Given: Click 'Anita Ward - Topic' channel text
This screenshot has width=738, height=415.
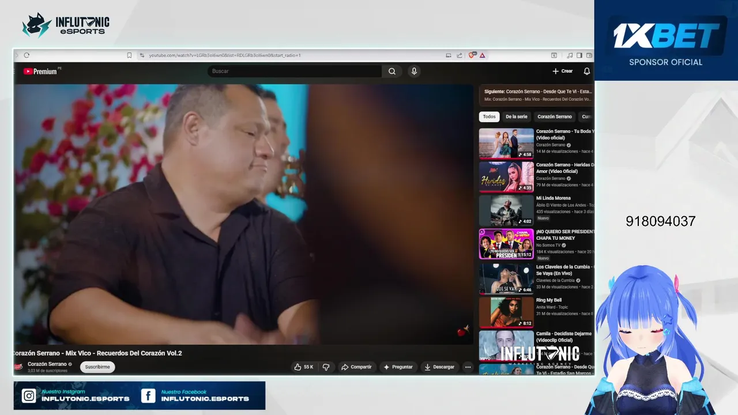Looking at the screenshot, I should tap(552, 307).
